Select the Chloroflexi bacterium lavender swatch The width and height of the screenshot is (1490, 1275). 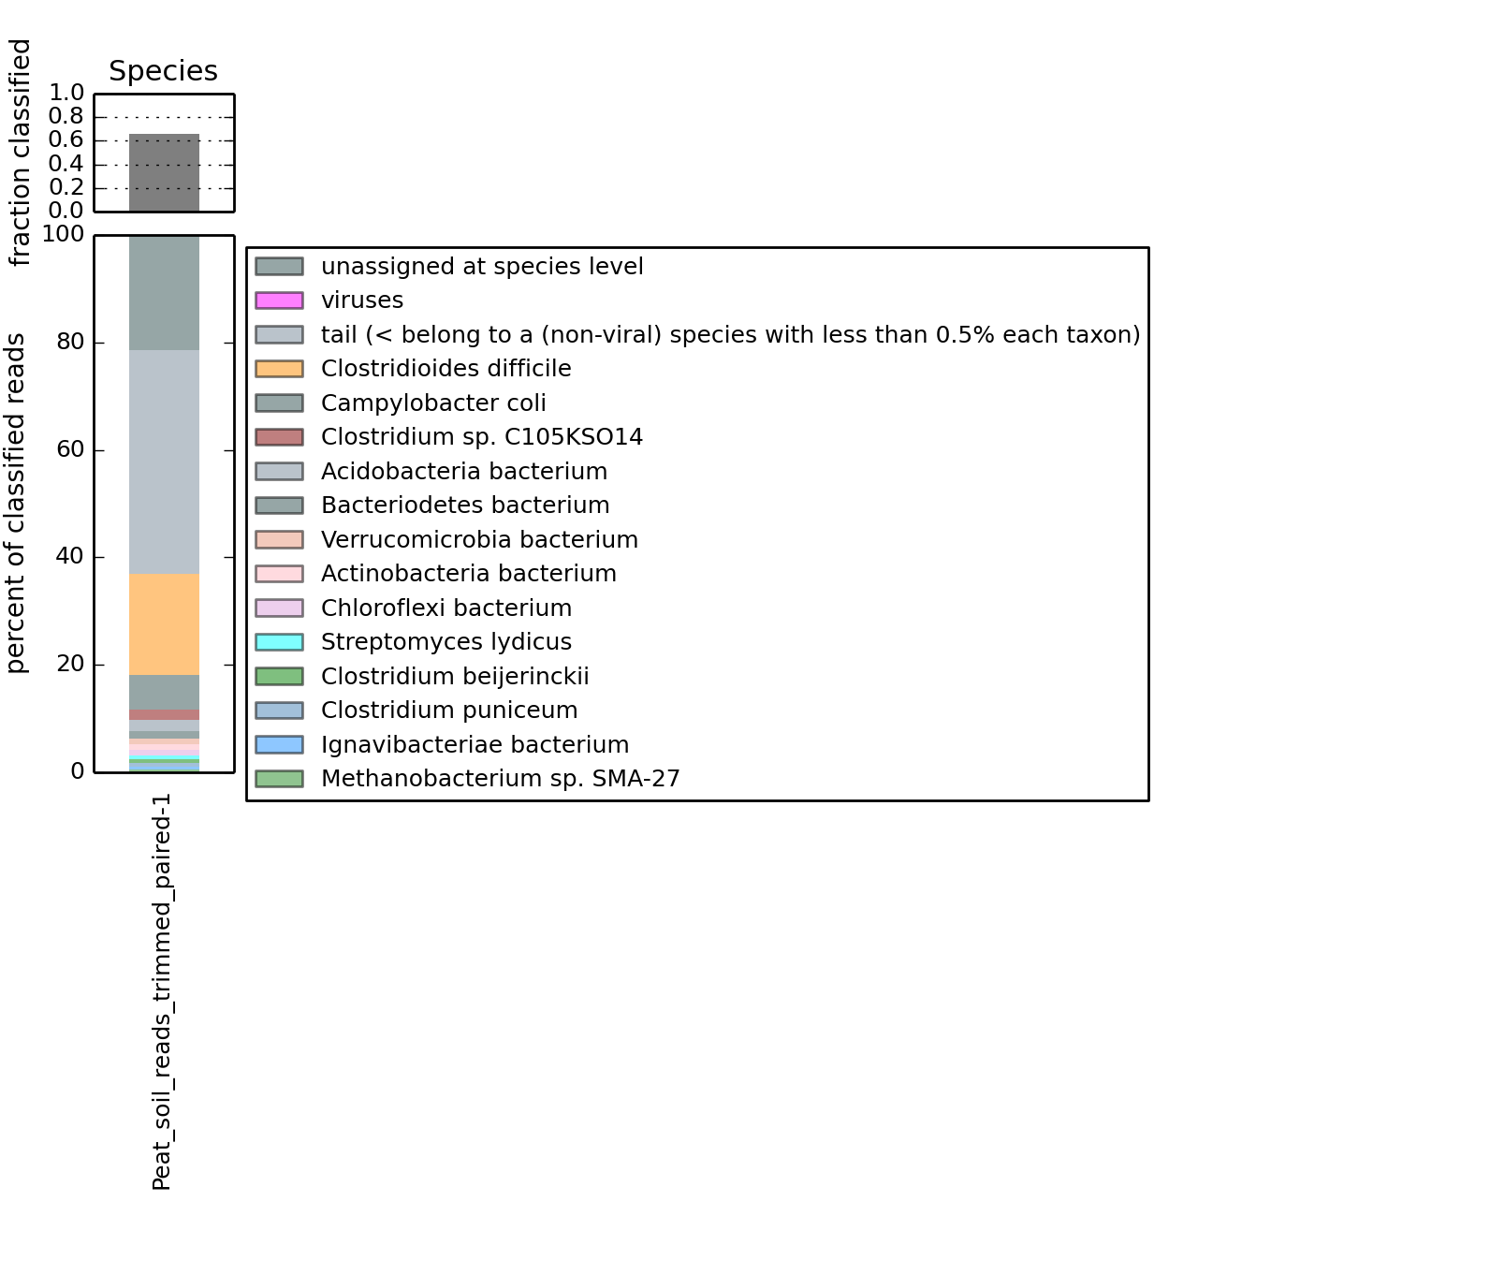(279, 608)
